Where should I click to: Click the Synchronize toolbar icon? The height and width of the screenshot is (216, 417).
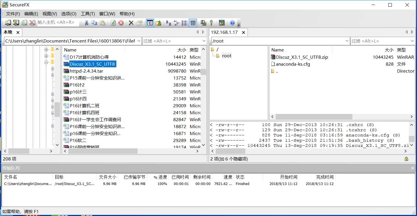click(203, 23)
